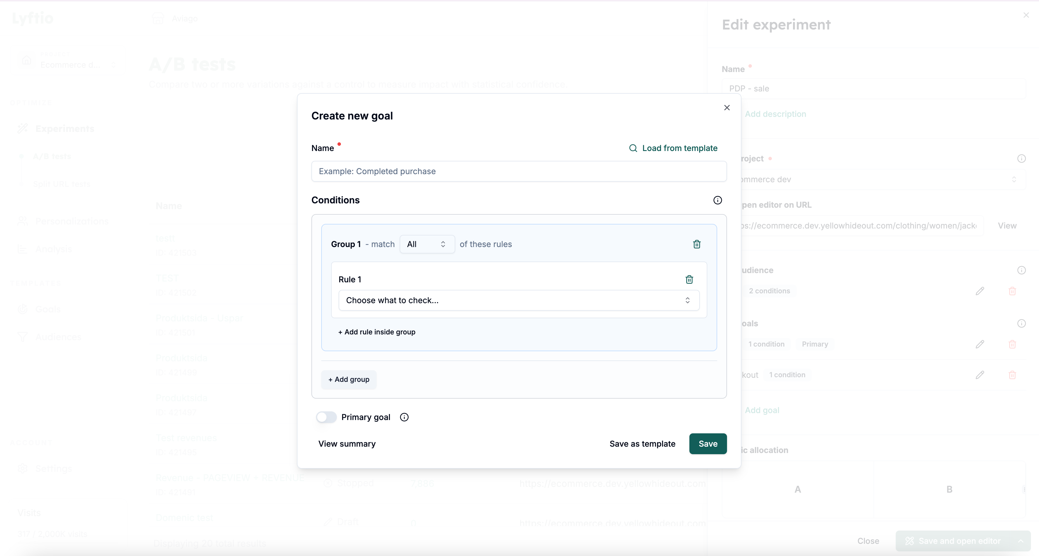Show Primary goal info tooltip
This screenshot has height=556, width=1039.
click(404, 417)
